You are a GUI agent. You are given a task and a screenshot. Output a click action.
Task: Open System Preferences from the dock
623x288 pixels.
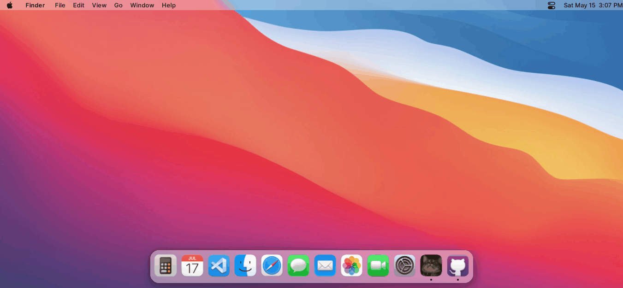coord(405,266)
